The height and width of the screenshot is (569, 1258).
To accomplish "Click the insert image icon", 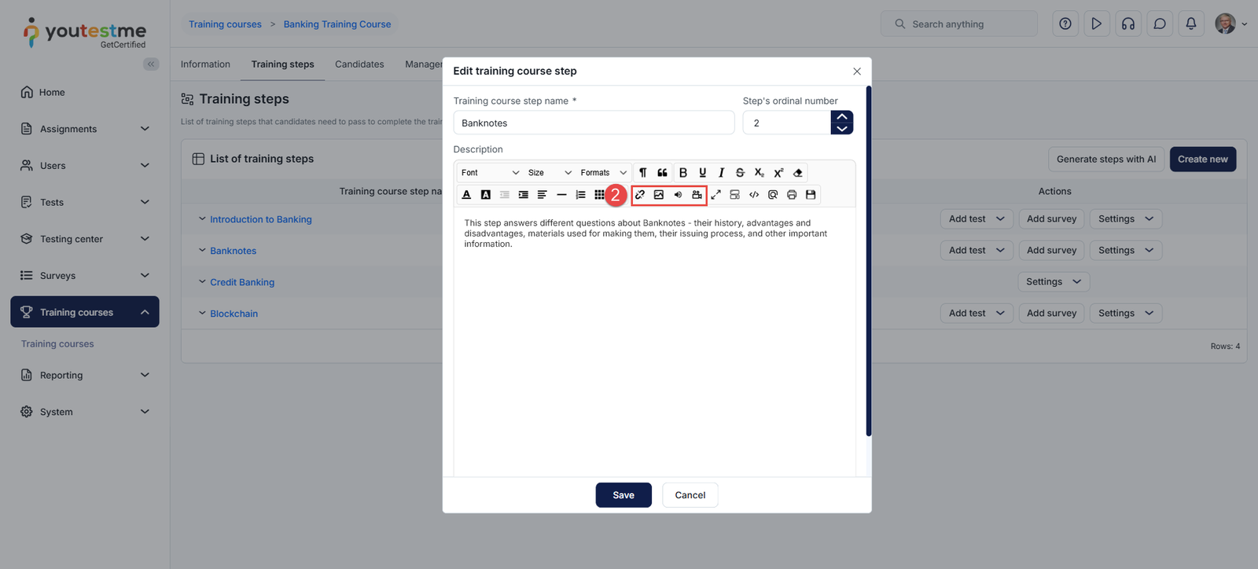I will [x=659, y=195].
